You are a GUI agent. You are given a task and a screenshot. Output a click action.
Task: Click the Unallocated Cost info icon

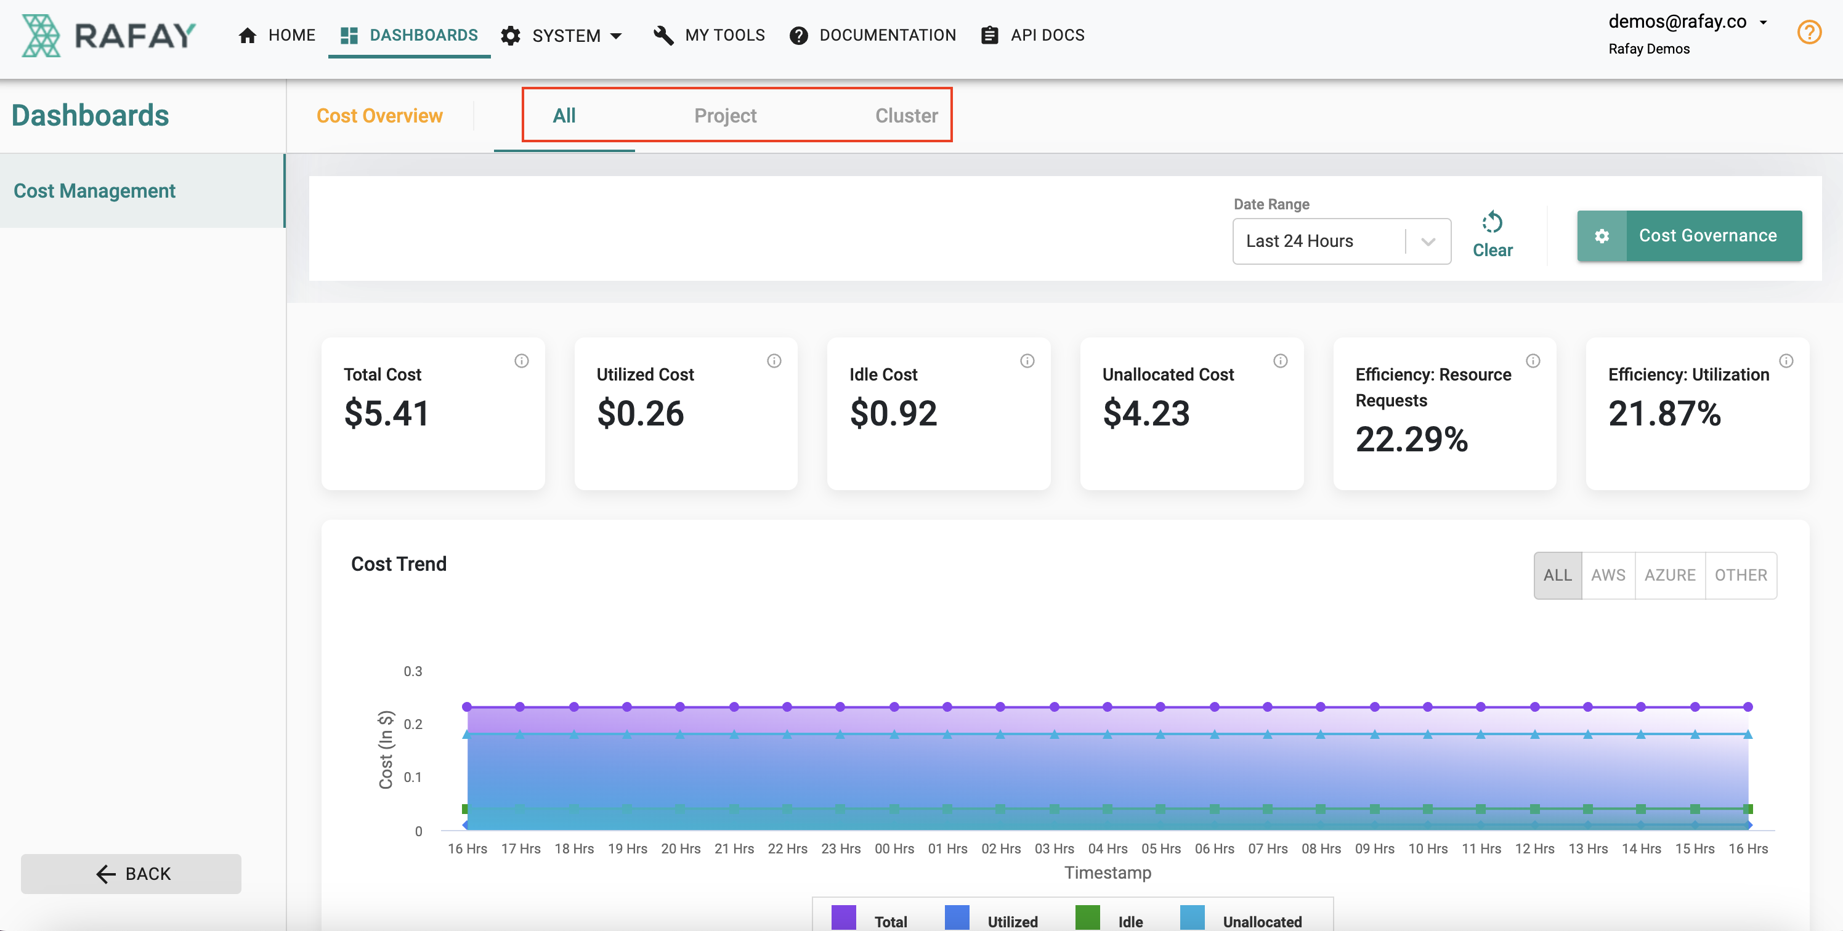(x=1280, y=361)
